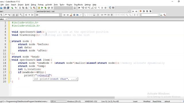Click the Jump back arrow icon
Viewport: 184px width, 103px height.
pyautogui.click(x=133, y=11)
